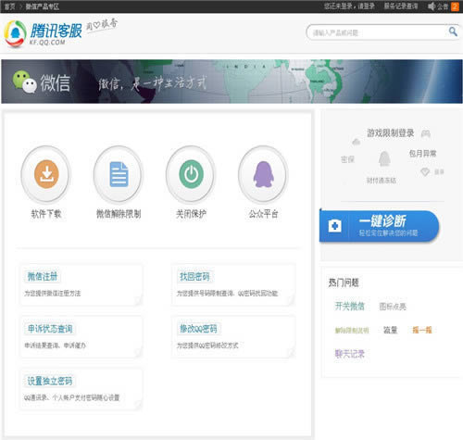The height and width of the screenshot is (440, 463).
Task: Open hot question 聊天记录
Action: pyautogui.click(x=350, y=354)
